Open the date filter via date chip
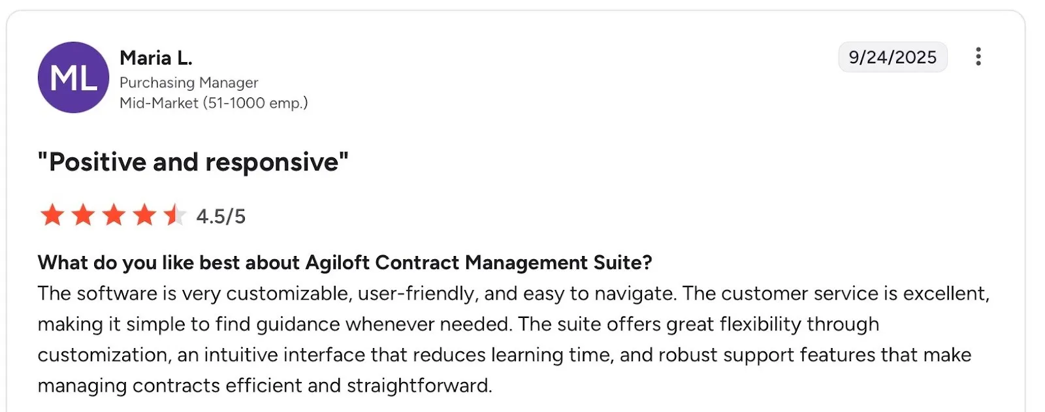Viewport: 1045px width, 412px height. [893, 57]
